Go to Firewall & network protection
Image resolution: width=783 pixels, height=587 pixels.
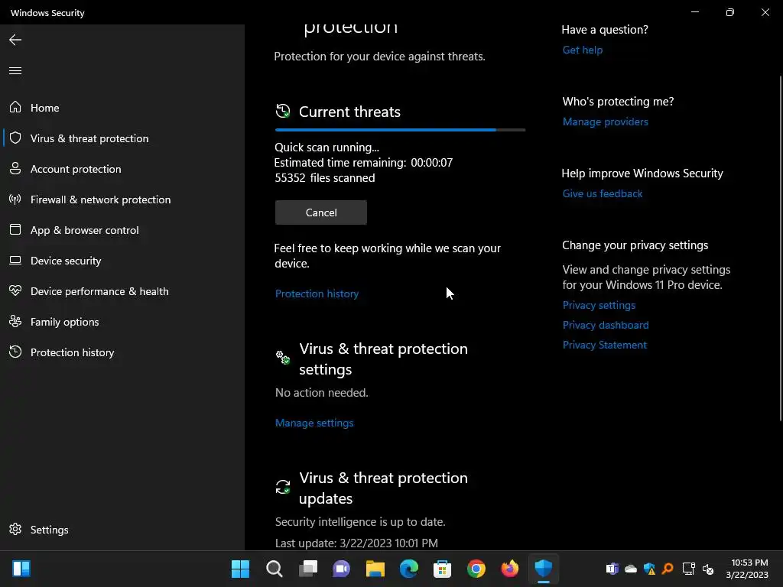coord(122,199)
